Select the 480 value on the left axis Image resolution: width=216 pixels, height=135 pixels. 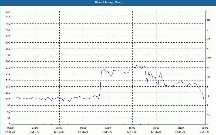tap(8, 24)
